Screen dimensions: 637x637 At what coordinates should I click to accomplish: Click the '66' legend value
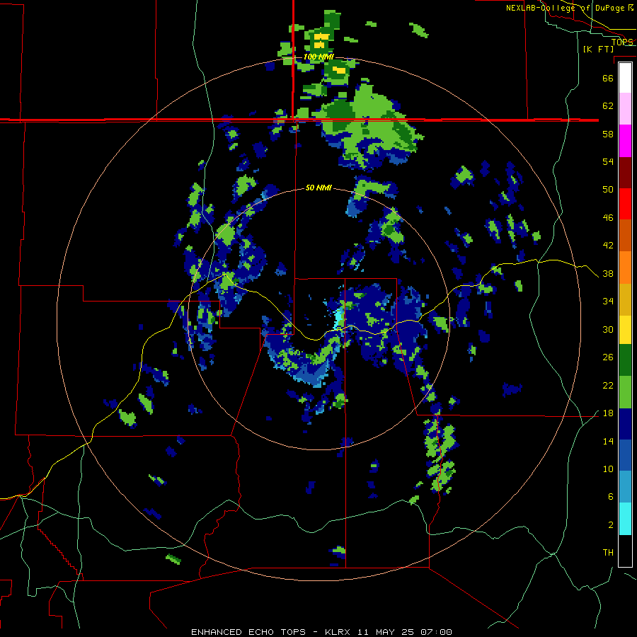click(x=608, y=78)
